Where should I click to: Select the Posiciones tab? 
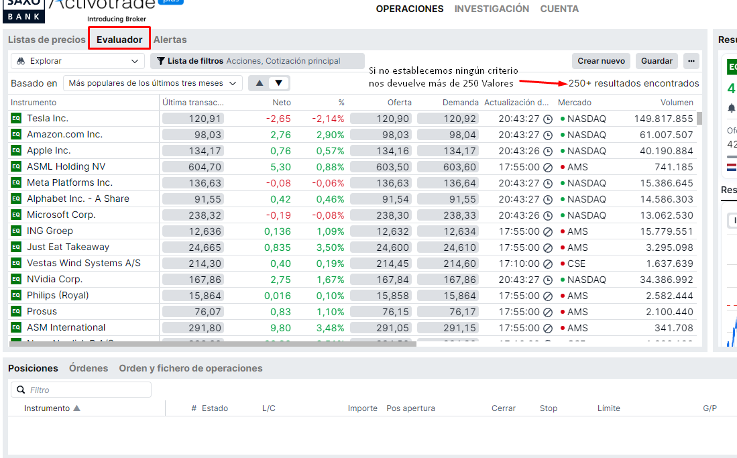pos(33,368)
